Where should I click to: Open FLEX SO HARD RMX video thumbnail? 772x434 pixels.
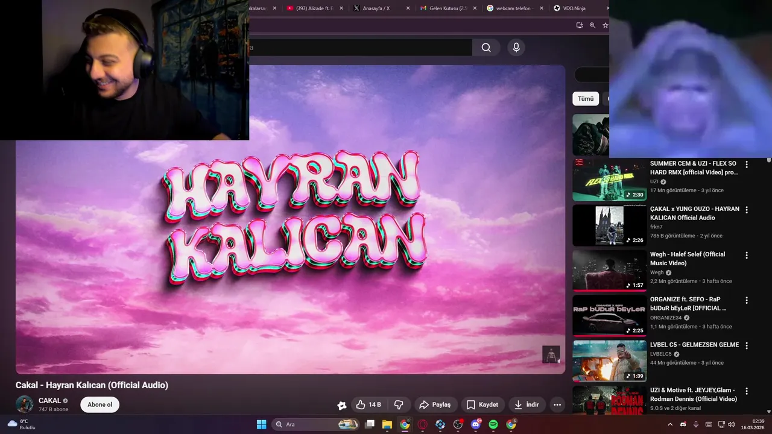pos(609,180)
